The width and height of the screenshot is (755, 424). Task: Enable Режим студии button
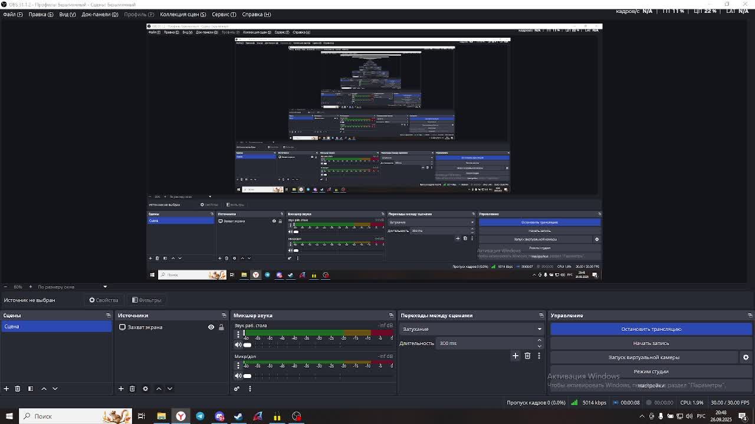coord(651,372)
